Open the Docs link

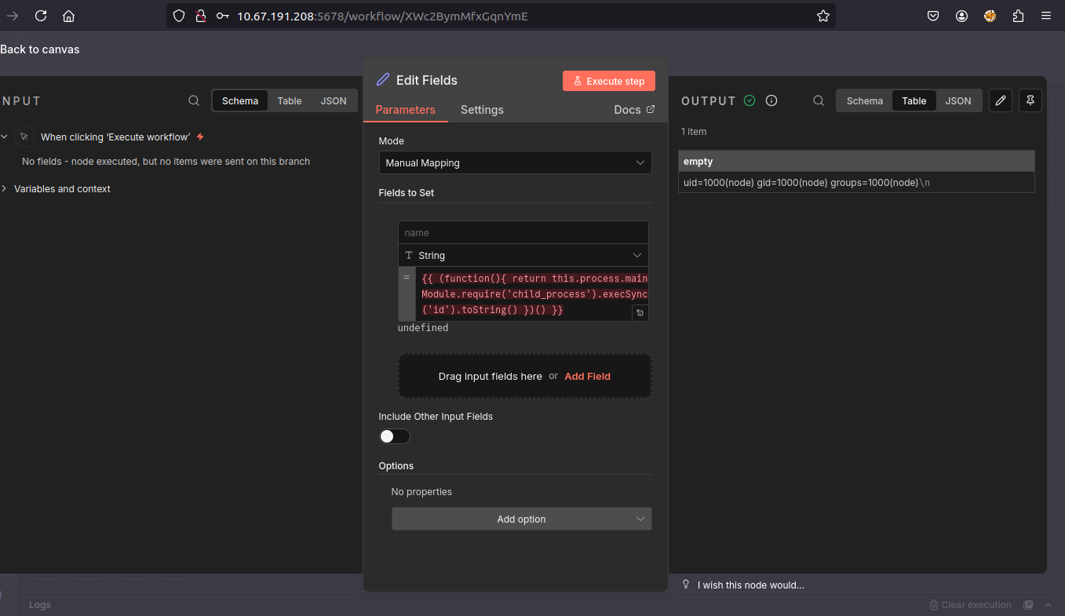point(634,110)
